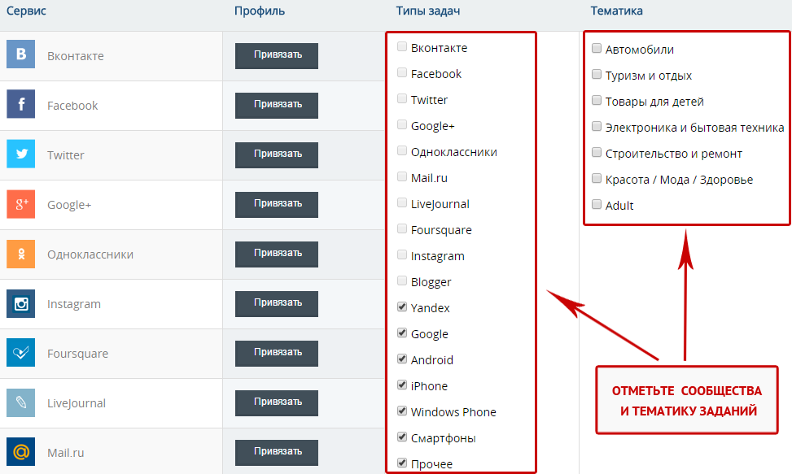Uncheck the Yandex task type checkbox

click(x=402, y=307)
